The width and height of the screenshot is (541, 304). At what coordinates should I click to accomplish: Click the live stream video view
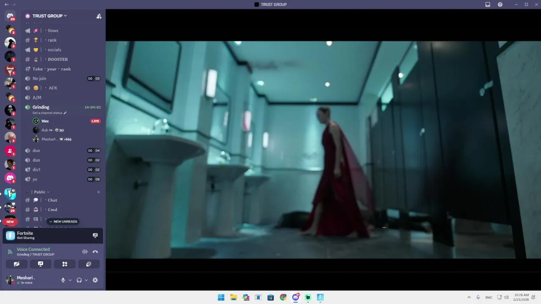323,150
